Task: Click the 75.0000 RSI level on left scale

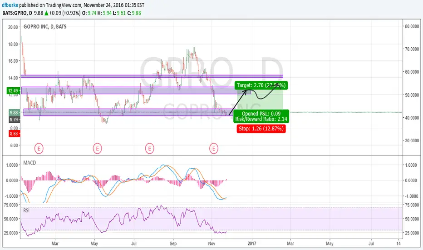Action: [11, 205]
